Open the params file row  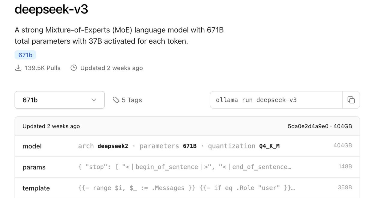click(34, 167)
